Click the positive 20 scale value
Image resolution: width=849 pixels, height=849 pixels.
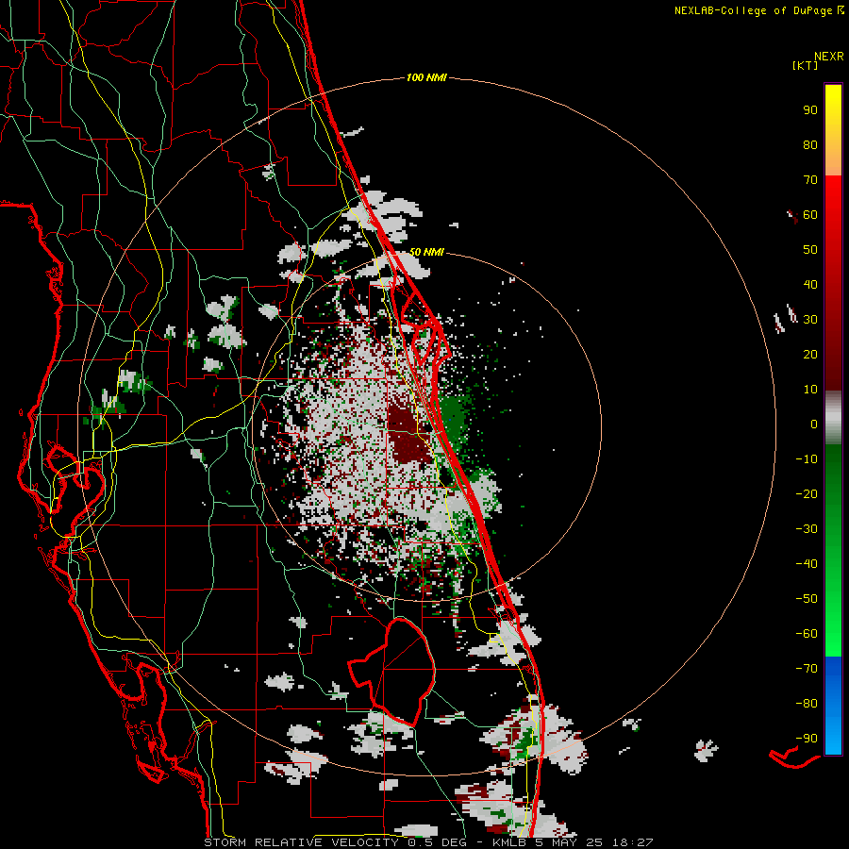[810, 355]
